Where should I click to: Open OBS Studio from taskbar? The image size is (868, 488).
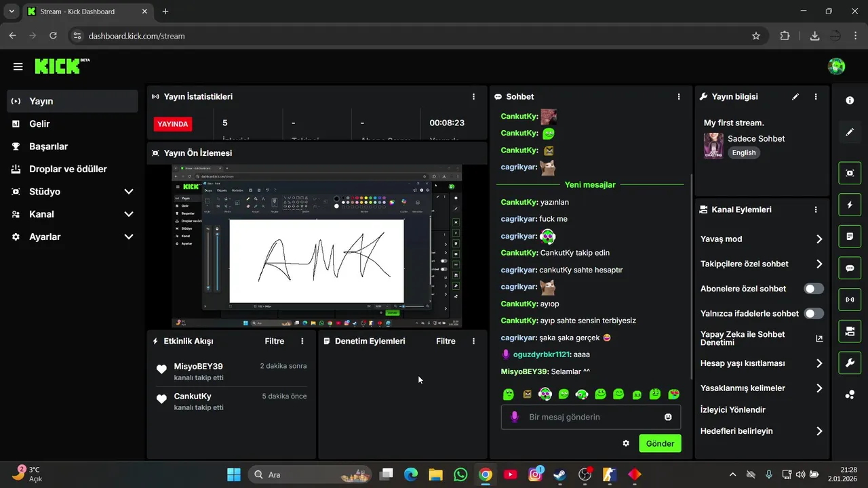585,474
